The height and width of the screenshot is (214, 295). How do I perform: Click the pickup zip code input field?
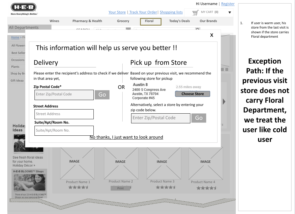(x=161, y=118)
